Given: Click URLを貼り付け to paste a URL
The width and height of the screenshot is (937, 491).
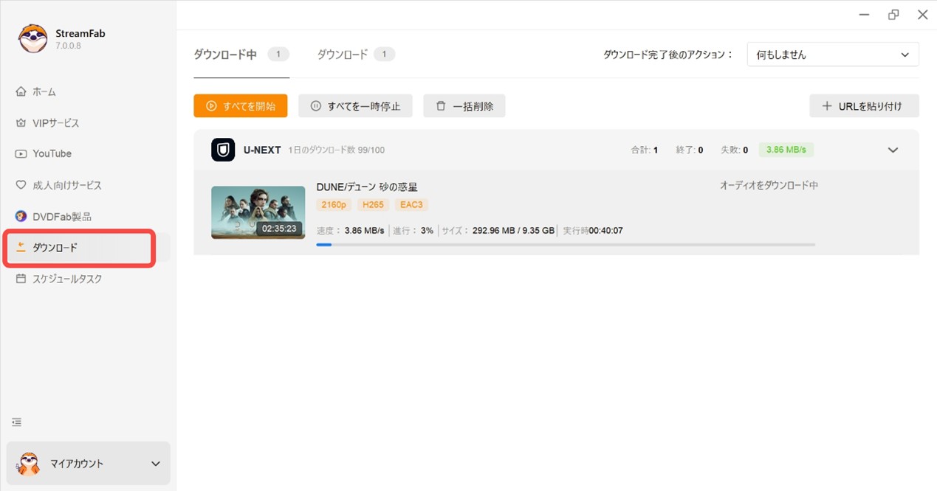Looking at the screenshot, I should tap(864, 105).
